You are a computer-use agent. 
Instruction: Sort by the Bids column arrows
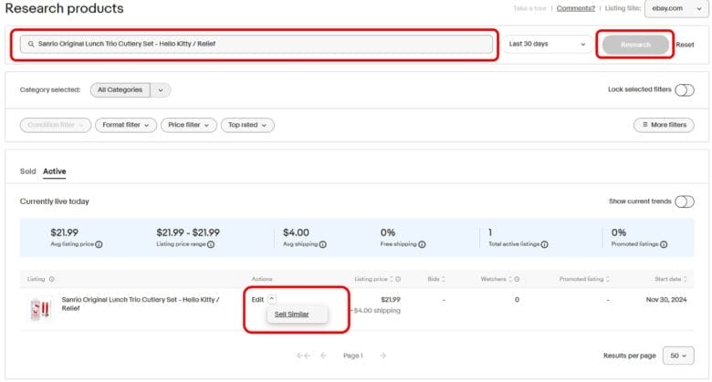coord(444,279)
